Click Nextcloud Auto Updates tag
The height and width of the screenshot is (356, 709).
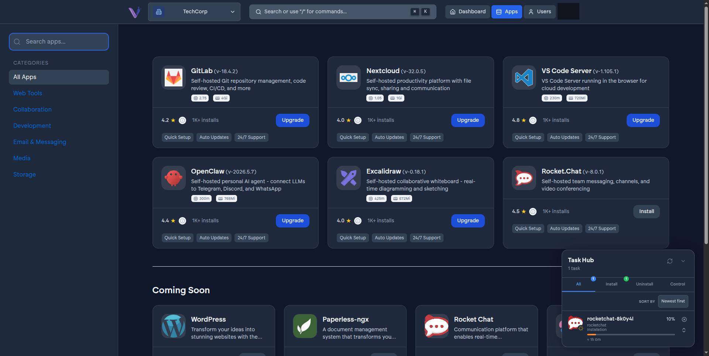coord(389,137)
